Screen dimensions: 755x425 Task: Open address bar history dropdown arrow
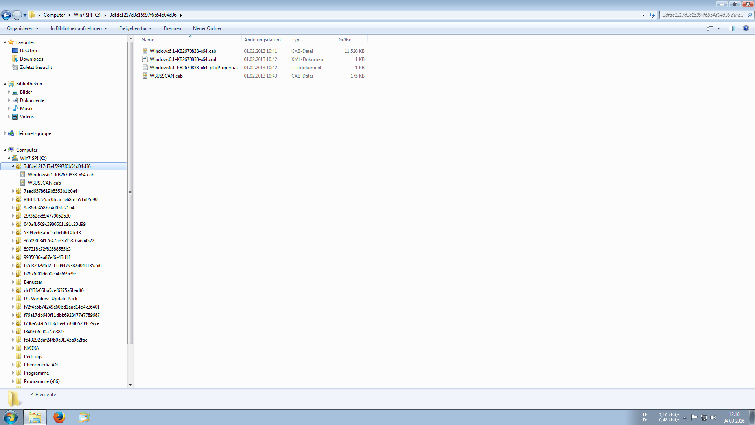click(x=643, y=15)
